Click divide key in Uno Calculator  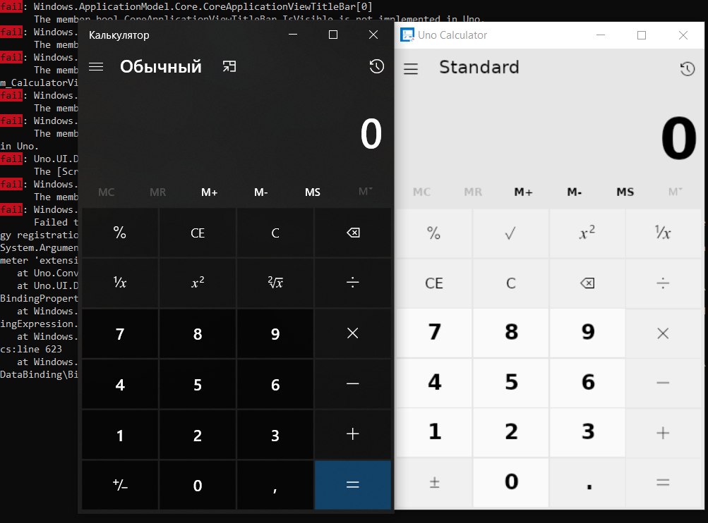[x=663, y=283]
